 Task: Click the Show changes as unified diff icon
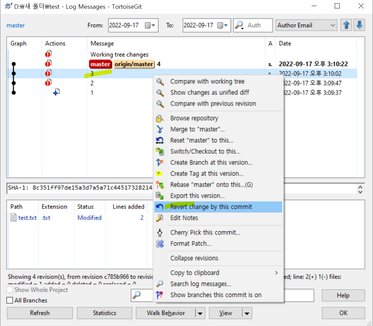point(160,93)
